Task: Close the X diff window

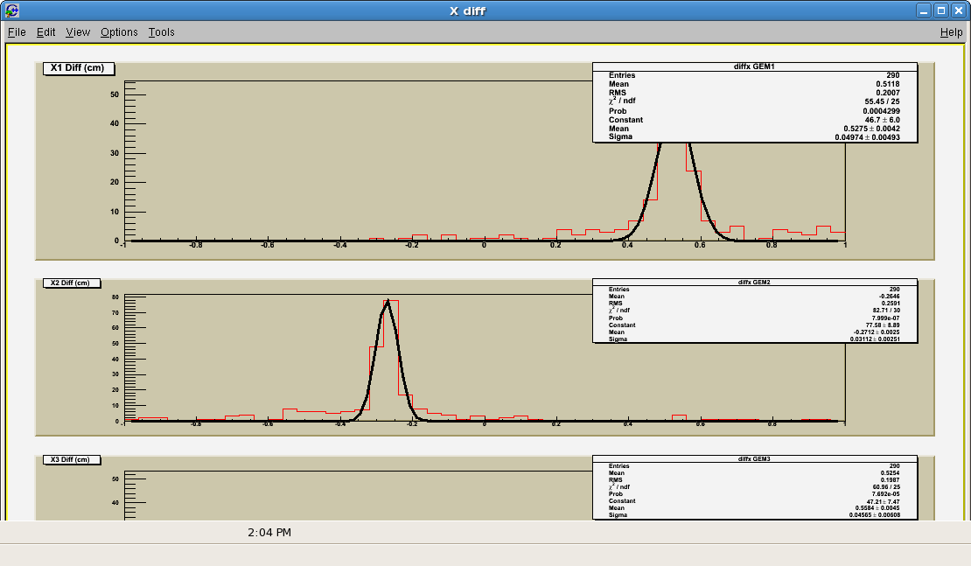Action: click(x=959, y=10)
